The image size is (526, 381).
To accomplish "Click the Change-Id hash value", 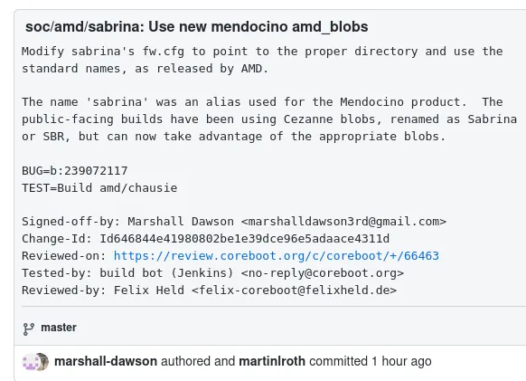I will click(245, 239).
